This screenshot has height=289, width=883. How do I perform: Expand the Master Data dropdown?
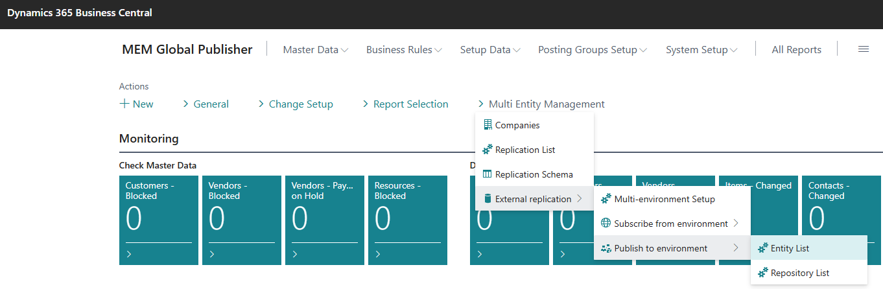point(316,50)
